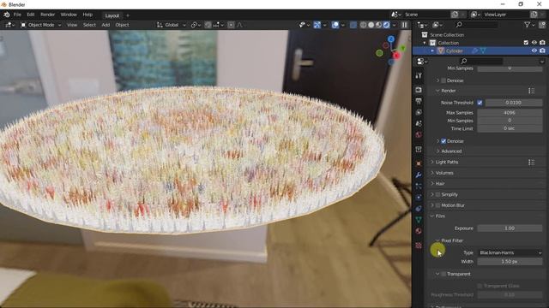Viewport: 549px width, 308px height.
Task: Collapse the Render sampling subpanel
Action: [437, 91]
